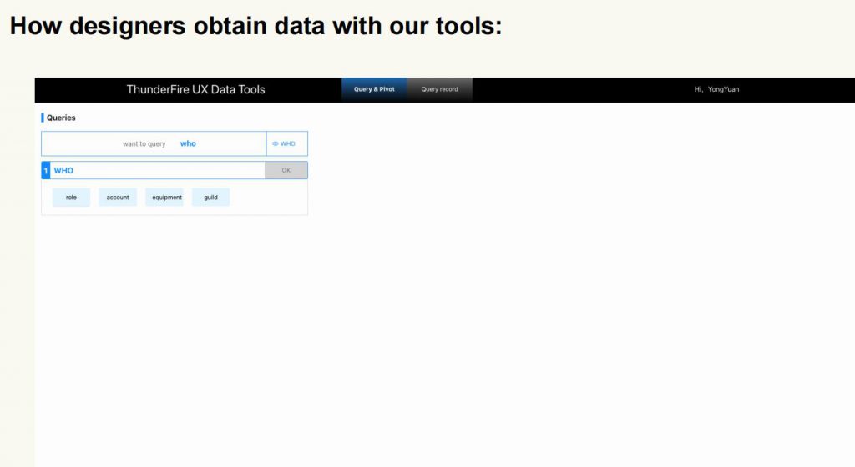Focus the 'want to query' field
Image resolution: width=855 pixels, height=467 pixels.
tap(154, 143)
